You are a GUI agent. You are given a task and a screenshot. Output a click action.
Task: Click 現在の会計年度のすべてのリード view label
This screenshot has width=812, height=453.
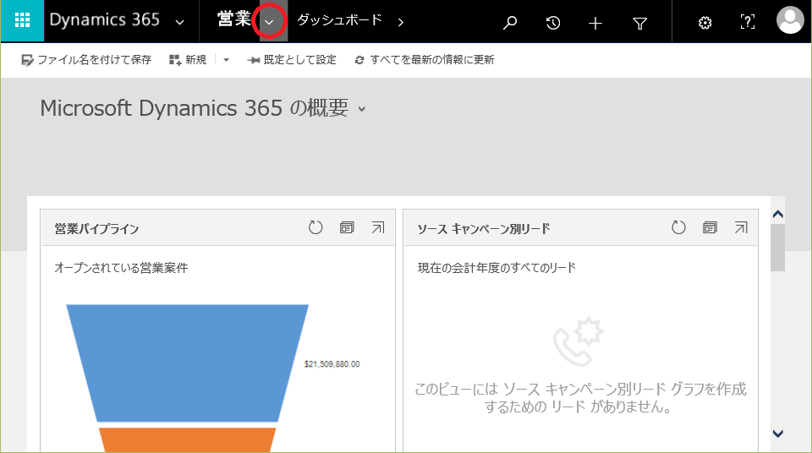497,268
